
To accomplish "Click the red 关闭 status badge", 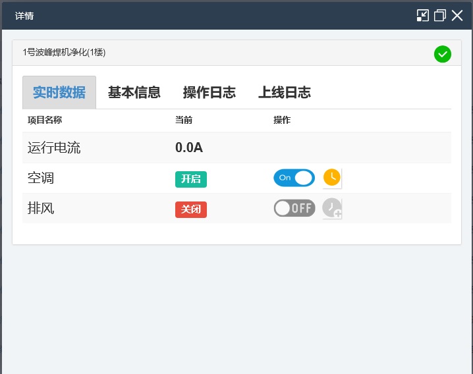I will 191,209.
